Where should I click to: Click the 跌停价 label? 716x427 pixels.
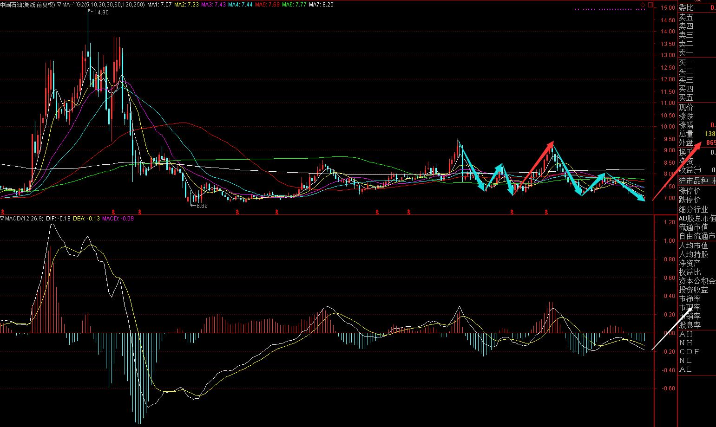[690, 200]
